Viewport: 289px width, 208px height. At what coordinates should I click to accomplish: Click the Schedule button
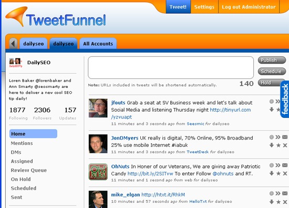272,71
